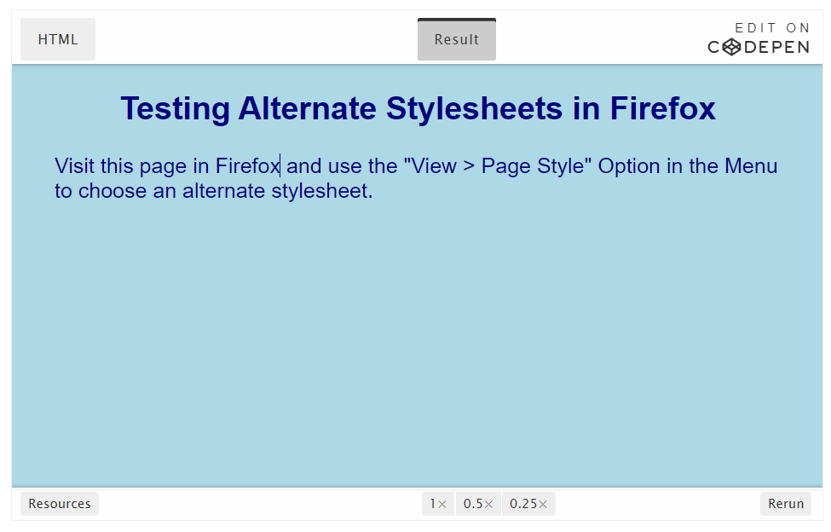
Task: Switch to the Result tab
Action: point(456,39)
